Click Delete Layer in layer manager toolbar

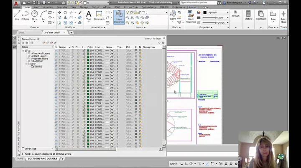(x=51, y=42)
